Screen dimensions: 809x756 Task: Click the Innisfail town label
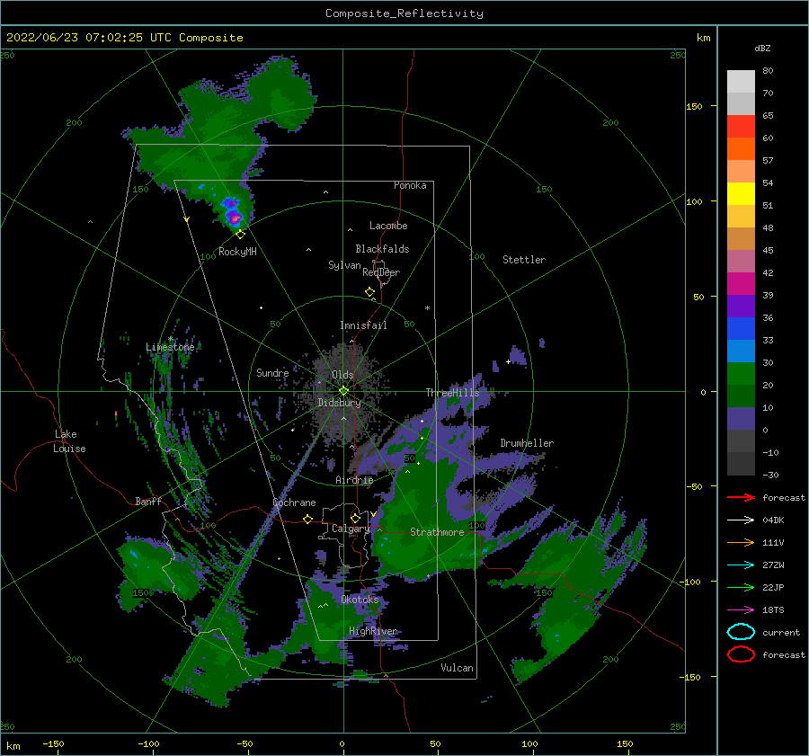(x=363, y=325)
